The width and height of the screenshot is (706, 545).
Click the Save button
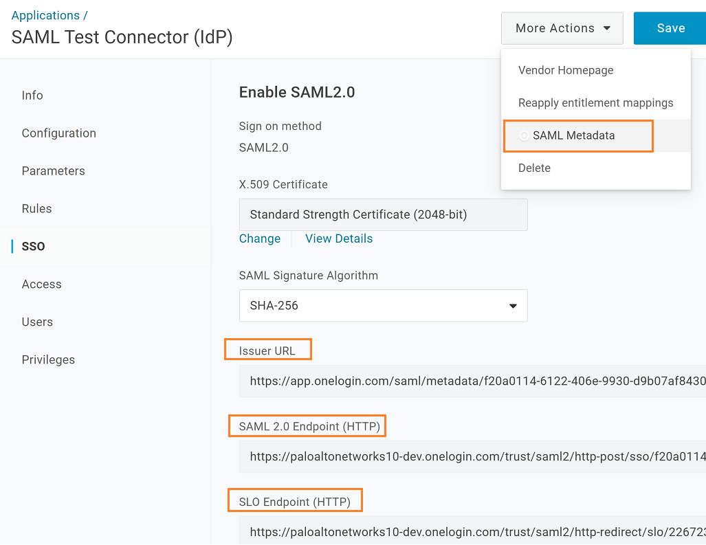[670, 28]
